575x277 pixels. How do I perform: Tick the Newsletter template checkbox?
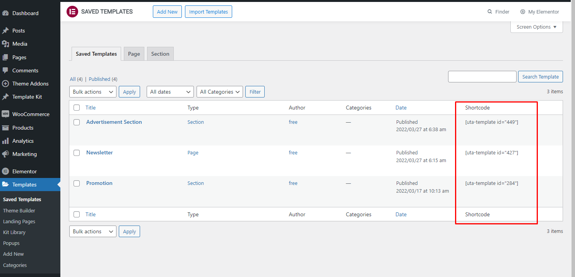[77, 153]
